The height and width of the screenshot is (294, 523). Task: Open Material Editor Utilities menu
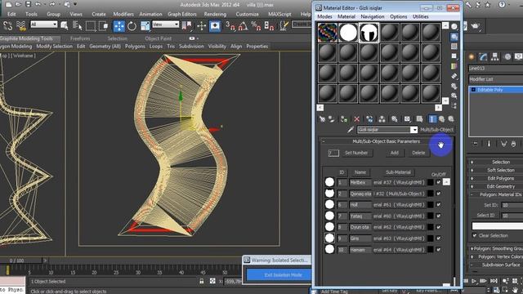click(x=420, y=16)
